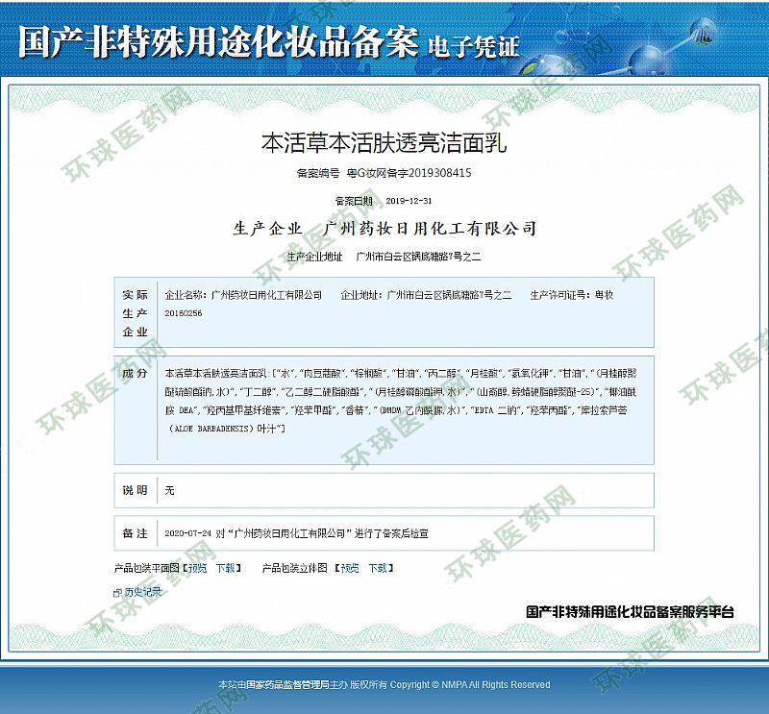Click bold company name 广州药妆日用化工有限公司

click(x=430, y=229)
